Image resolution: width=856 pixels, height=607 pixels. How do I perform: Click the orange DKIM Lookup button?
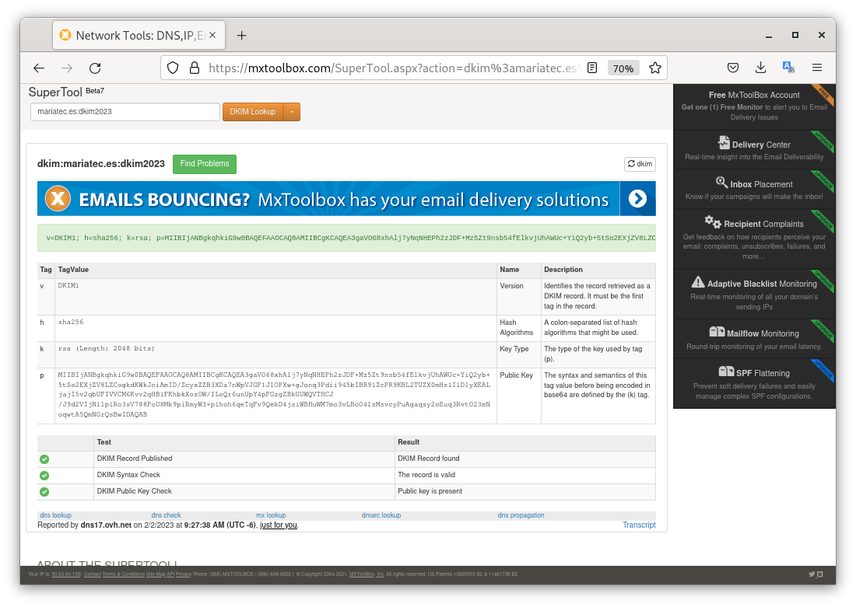click(253, 112)
